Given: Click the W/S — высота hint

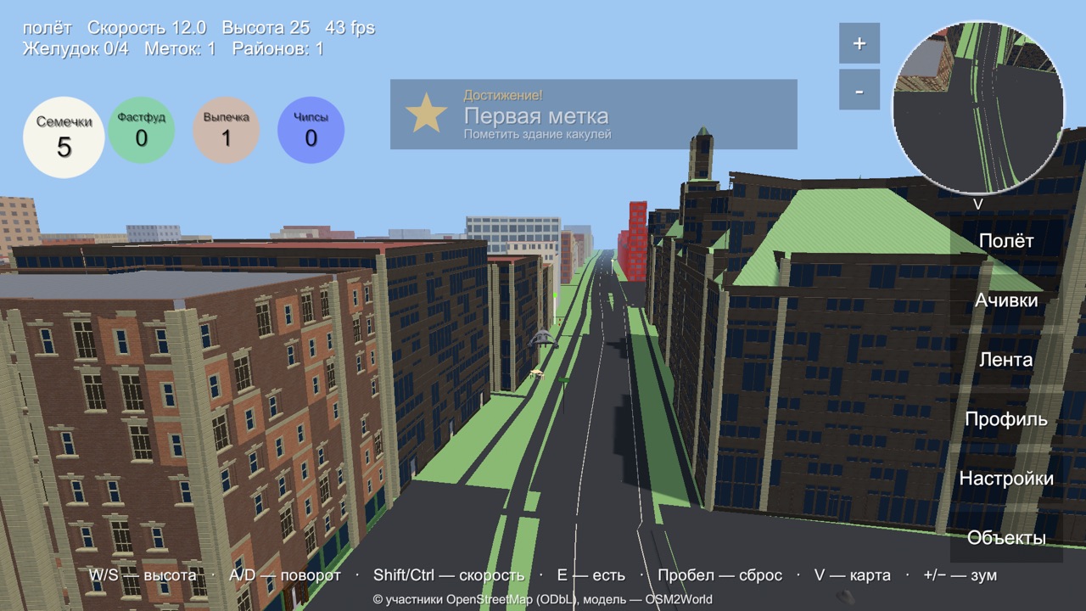Looking at the screenshot, I should pos(143,575).
